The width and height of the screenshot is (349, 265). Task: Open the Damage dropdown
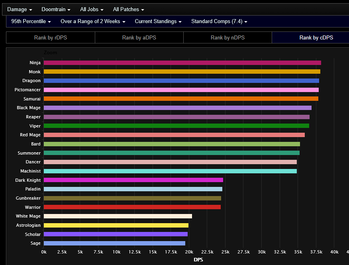pos(20,9)
